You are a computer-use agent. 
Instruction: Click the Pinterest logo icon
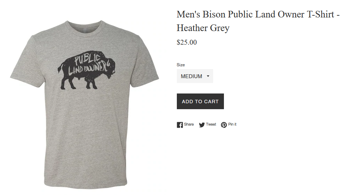click(224, 125)
